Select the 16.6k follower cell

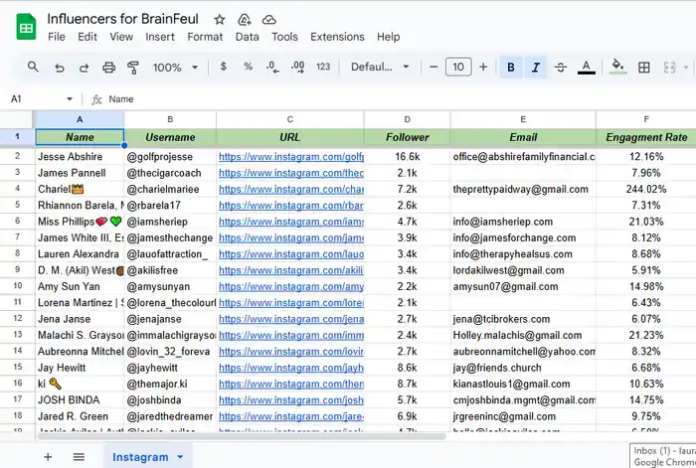407,157
